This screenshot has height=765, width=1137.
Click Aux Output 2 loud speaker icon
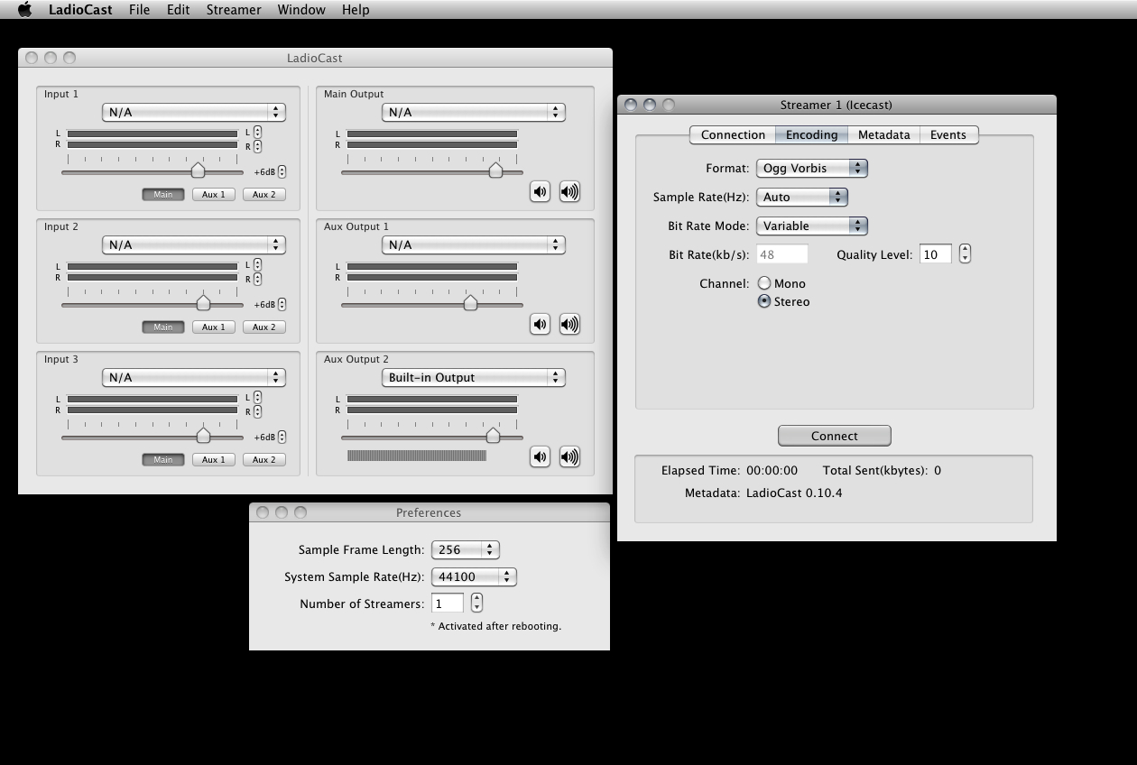pos(569,456)
